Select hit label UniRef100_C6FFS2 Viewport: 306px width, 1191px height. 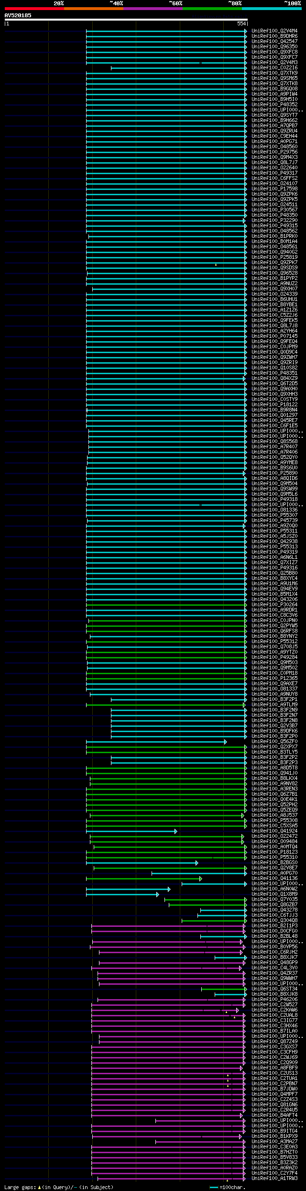tap(274, 178)
